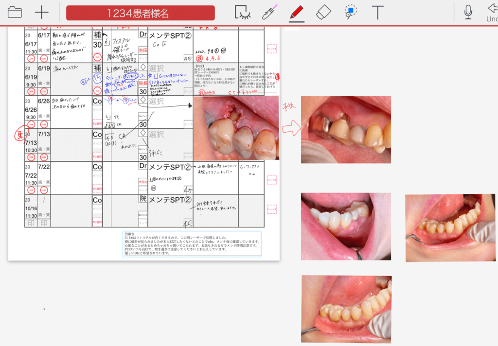The image size is (498, 346).
Task: Open TC選択 box in the 7/13 row
Action: click(x=97, y=156)
